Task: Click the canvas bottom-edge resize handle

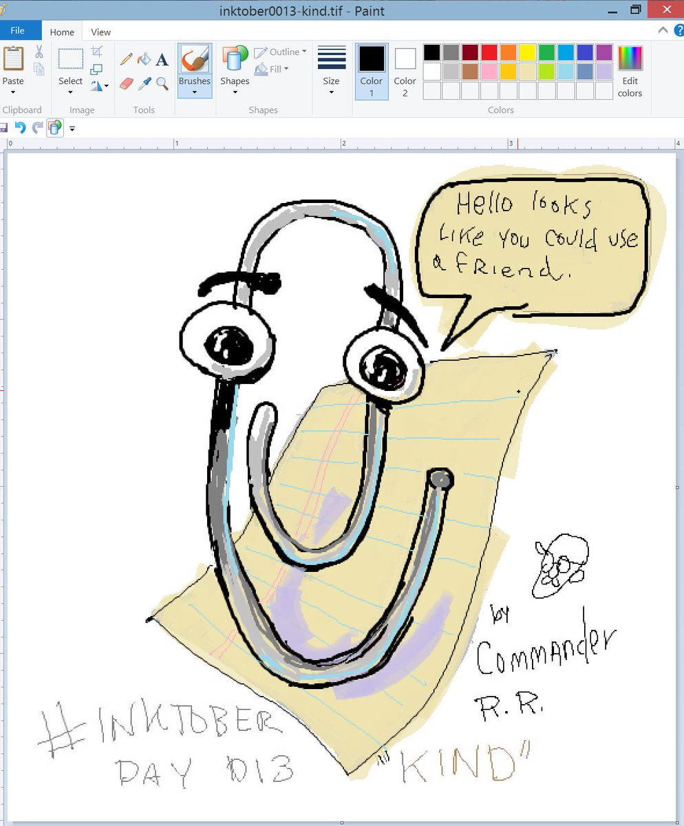Action: [x=342, y=822]
